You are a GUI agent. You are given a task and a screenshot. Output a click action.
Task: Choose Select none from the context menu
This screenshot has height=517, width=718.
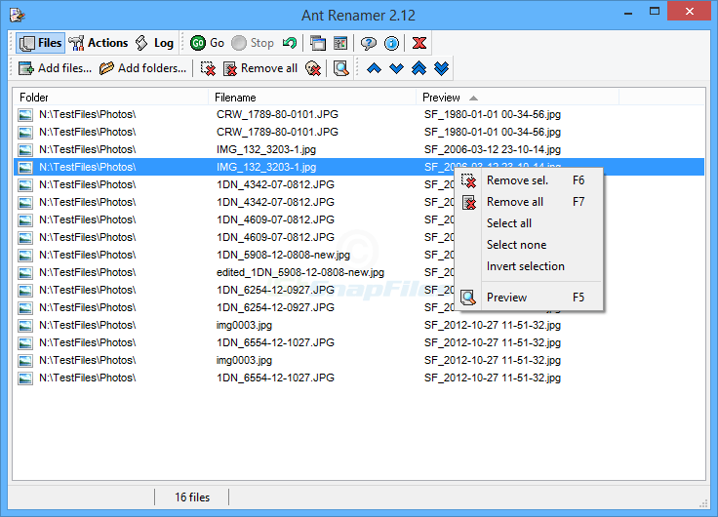[x=531, y=245]
